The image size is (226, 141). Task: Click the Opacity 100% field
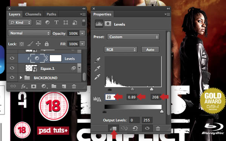pyautogui.click(x=73, y=33)
